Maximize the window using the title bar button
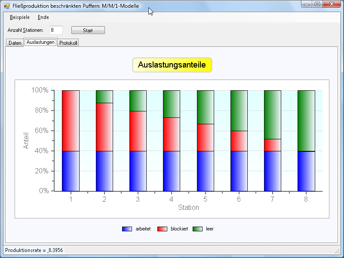The height and width of the screenshot is (258, 344). point(317,4)
